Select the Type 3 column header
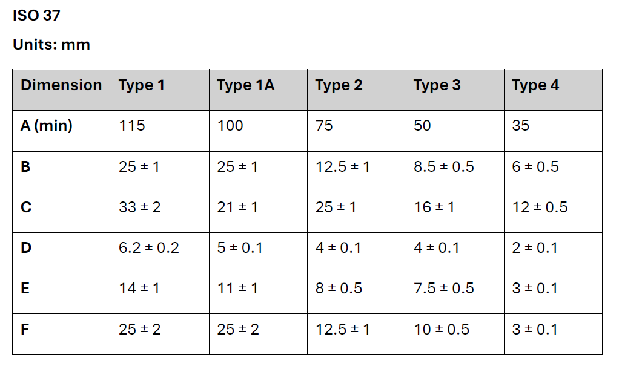The width and height of the screenshot is (622, 369). 455,90
